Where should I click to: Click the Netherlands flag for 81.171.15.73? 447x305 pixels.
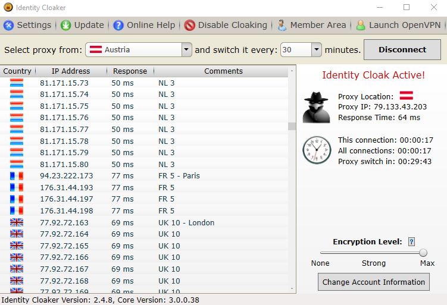point(17,83)
